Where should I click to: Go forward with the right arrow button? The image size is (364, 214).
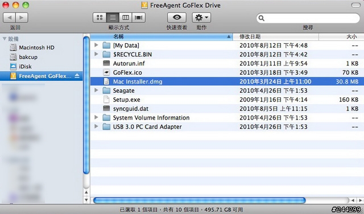(22, 18)
